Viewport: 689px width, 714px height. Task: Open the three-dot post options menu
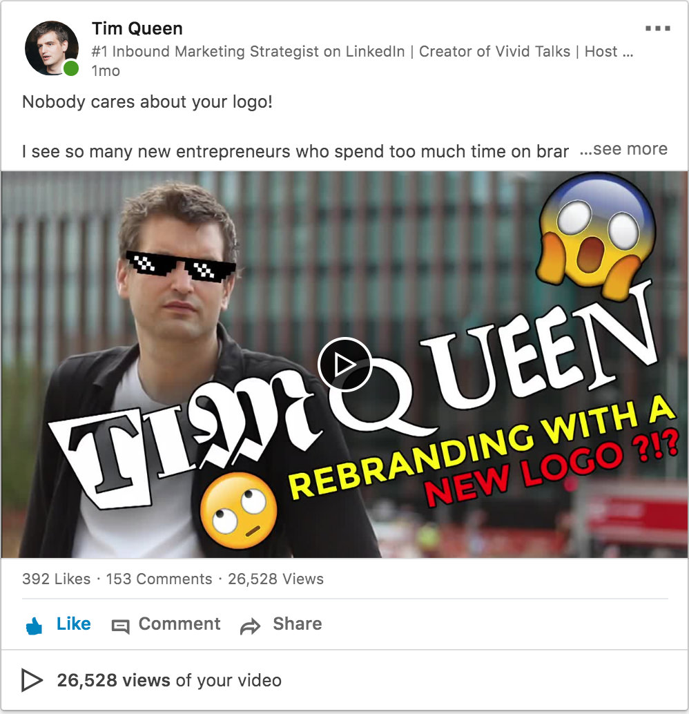657,28
